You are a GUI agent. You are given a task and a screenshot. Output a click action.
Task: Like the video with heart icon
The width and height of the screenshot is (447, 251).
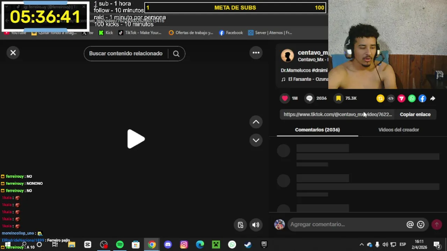(x=285, y=98)
